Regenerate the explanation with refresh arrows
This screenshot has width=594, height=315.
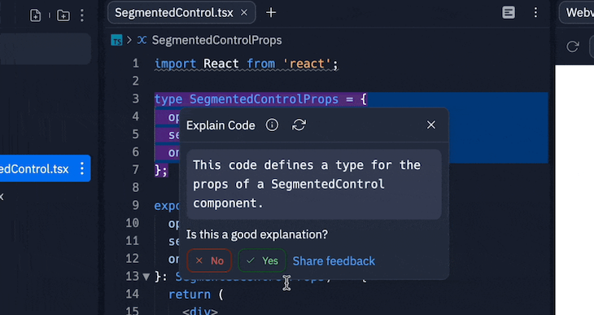click(299, 125)
